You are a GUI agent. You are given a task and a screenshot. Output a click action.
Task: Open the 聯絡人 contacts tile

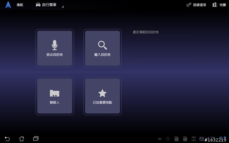(x=55, y=96)
